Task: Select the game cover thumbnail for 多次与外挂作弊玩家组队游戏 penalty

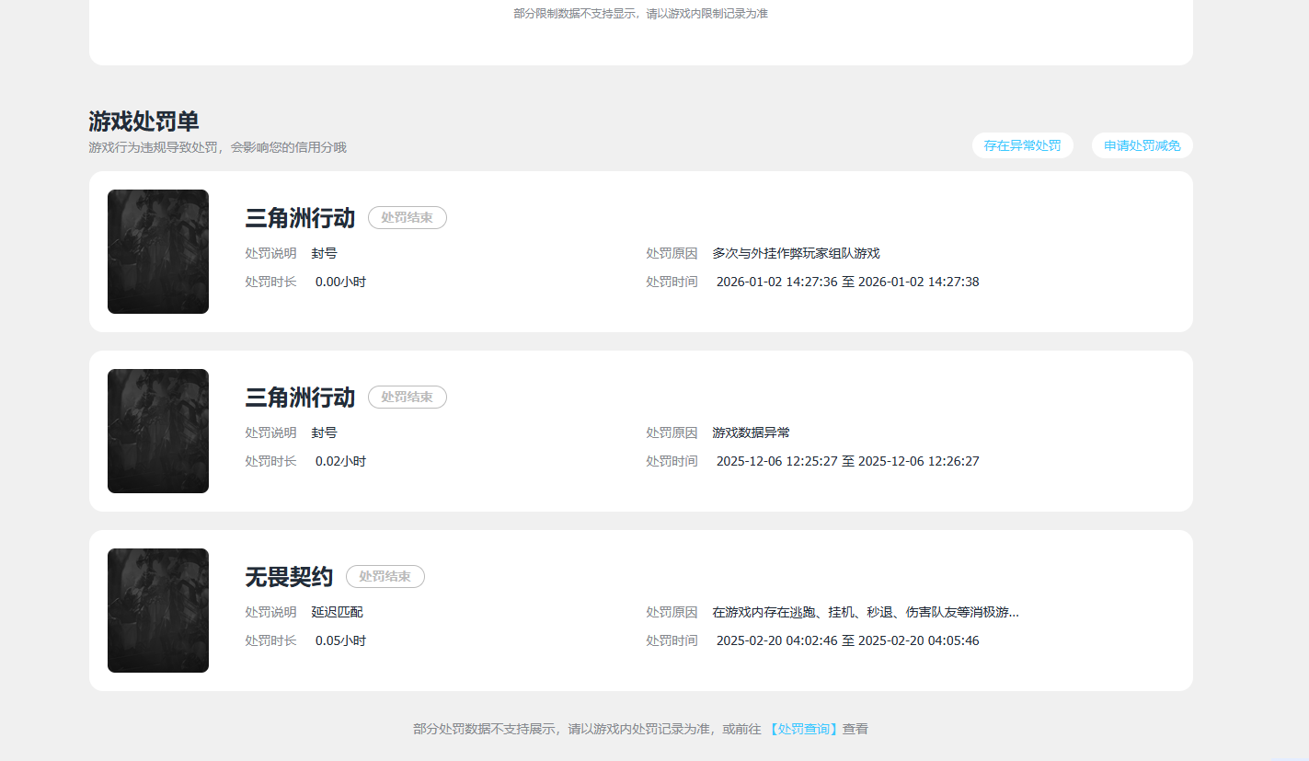Action: click(x=158, y=251)
